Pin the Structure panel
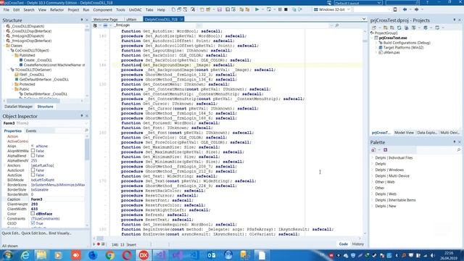The height and width of the screenshot is (261, 464). 82,20
